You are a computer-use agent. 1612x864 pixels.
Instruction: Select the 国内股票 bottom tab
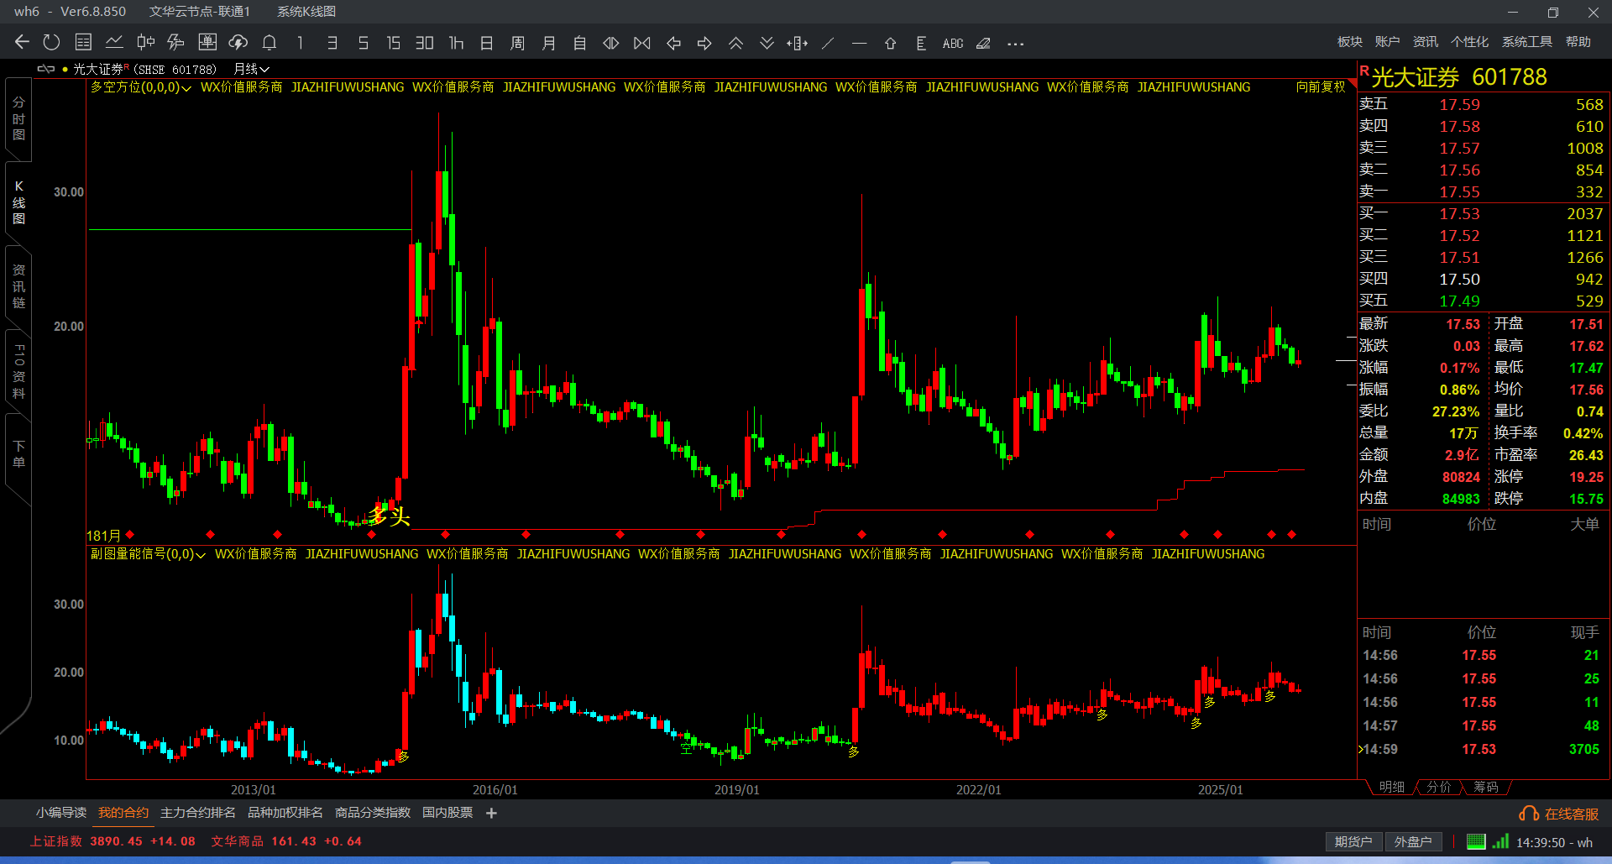tap(447, 812)
